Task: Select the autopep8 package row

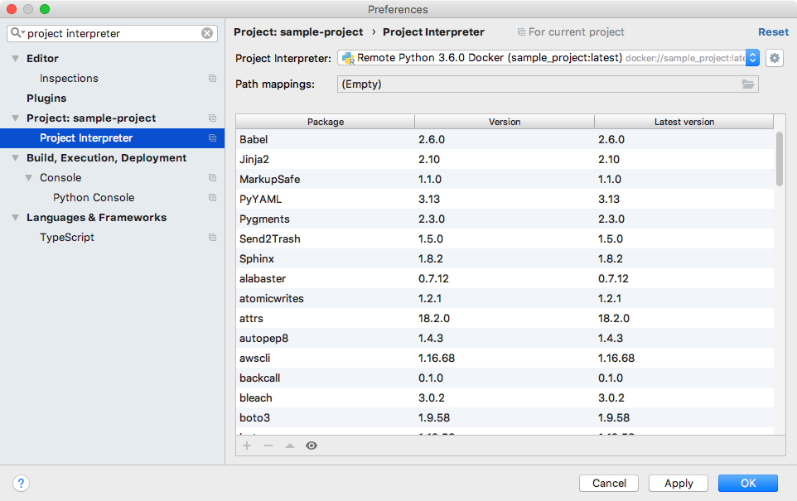Action: [x=505, y=338]
